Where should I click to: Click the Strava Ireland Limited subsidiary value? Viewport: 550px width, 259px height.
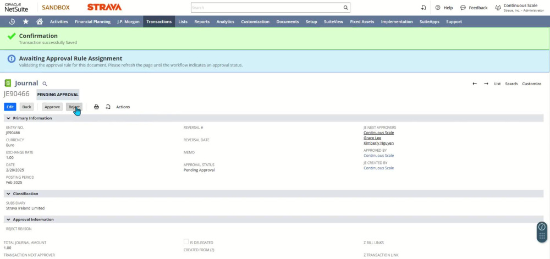point(25,208)
